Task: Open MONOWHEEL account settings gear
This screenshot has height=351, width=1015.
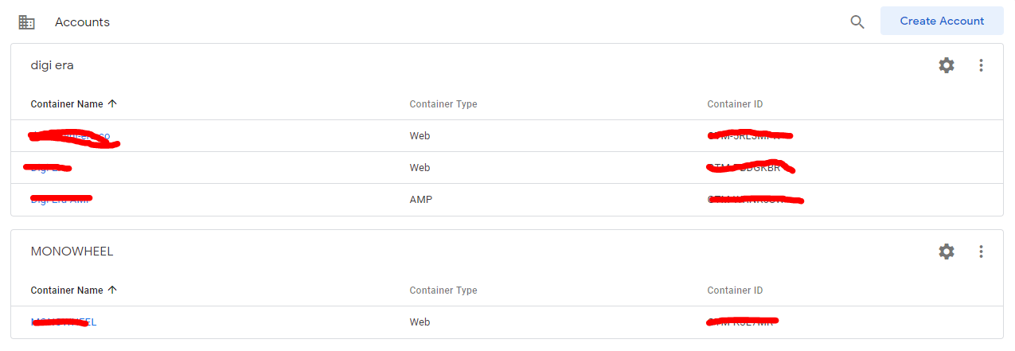Action: (947, 252)
